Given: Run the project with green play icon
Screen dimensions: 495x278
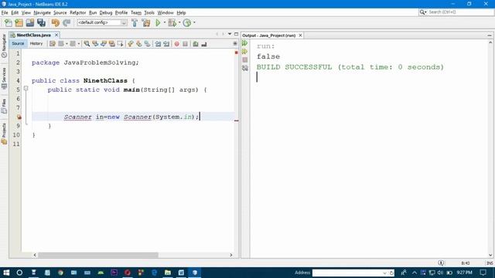Looking at the screenshot, I should [x=158, y=22].
